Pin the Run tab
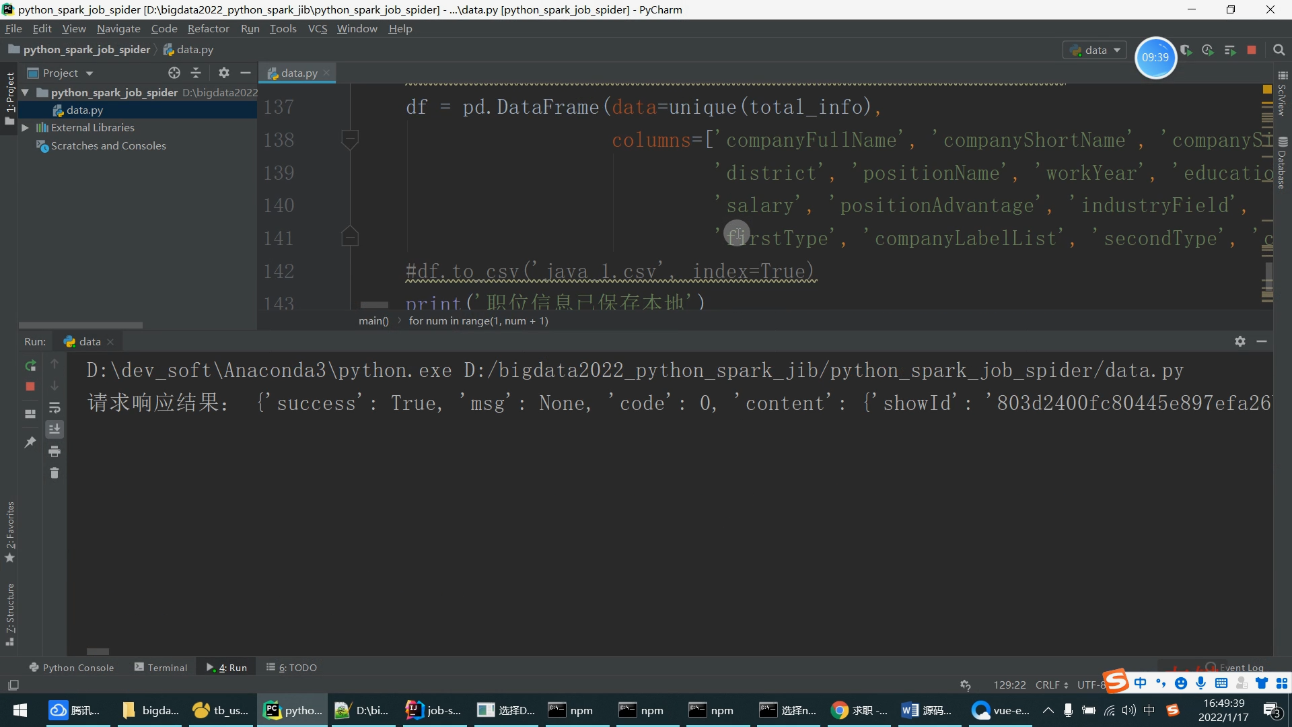The width and height of the screenshot is (1292, 727). pos(30,442)
